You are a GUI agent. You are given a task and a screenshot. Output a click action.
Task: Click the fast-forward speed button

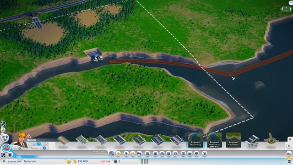[19, 161]
